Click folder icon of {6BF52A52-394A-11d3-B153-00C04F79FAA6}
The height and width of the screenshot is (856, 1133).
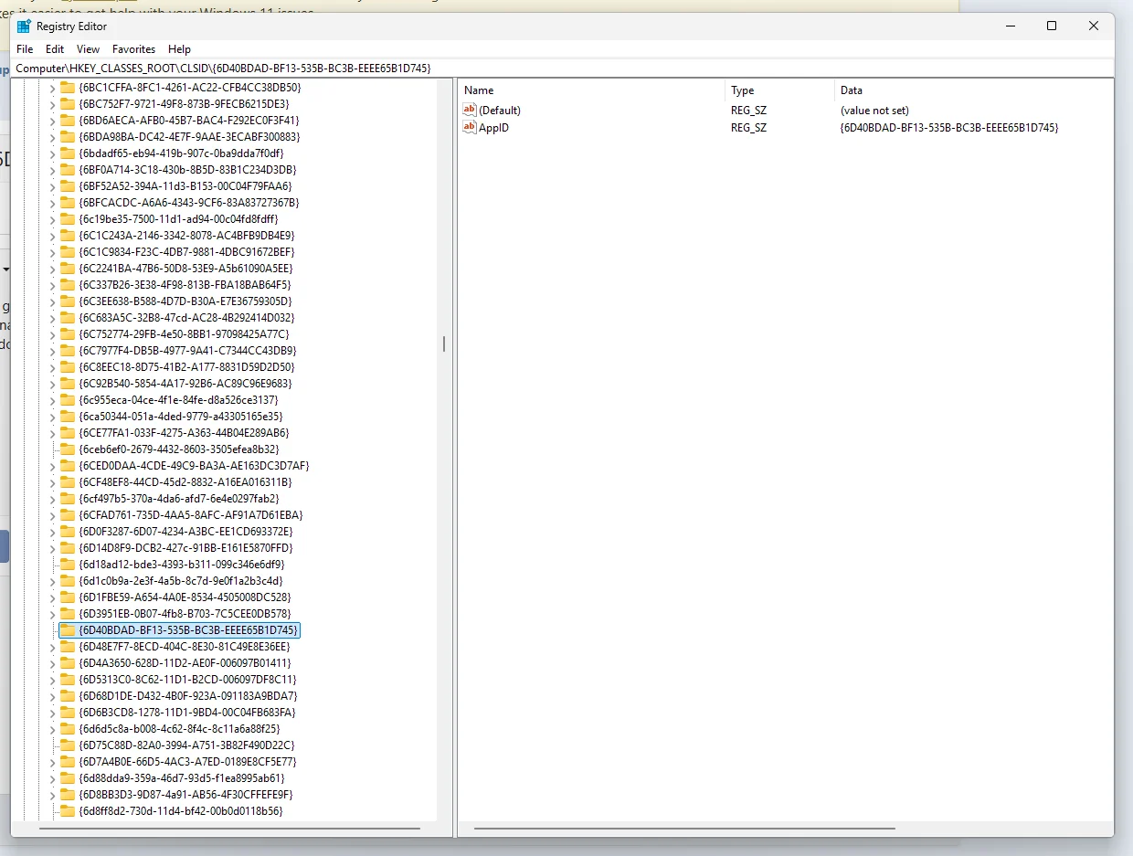(x=68, y=186)
